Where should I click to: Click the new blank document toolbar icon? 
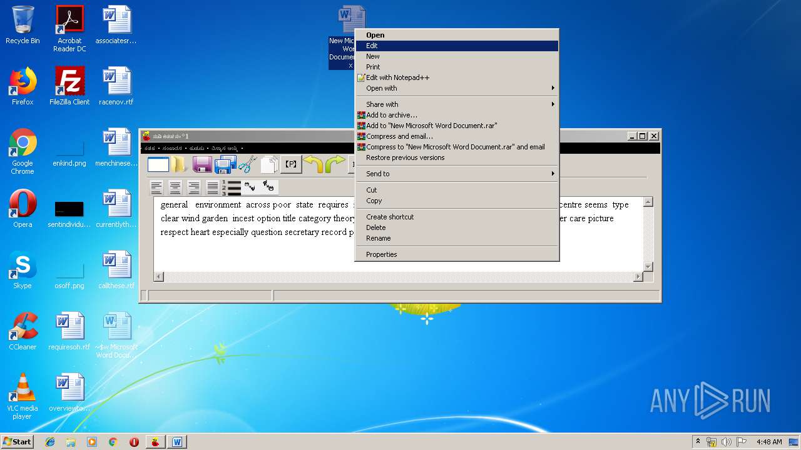pos(158,164)
